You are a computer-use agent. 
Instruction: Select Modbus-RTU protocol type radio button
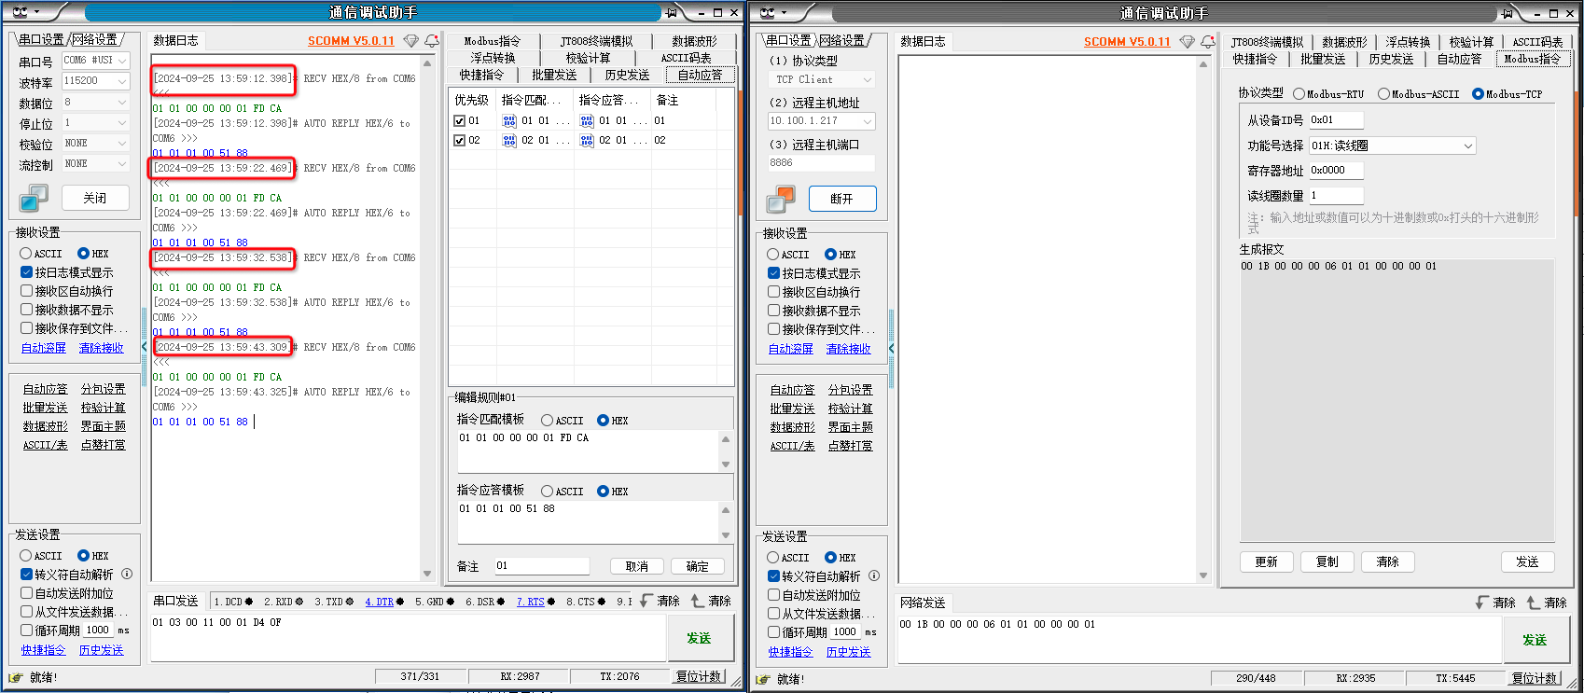1299,94
